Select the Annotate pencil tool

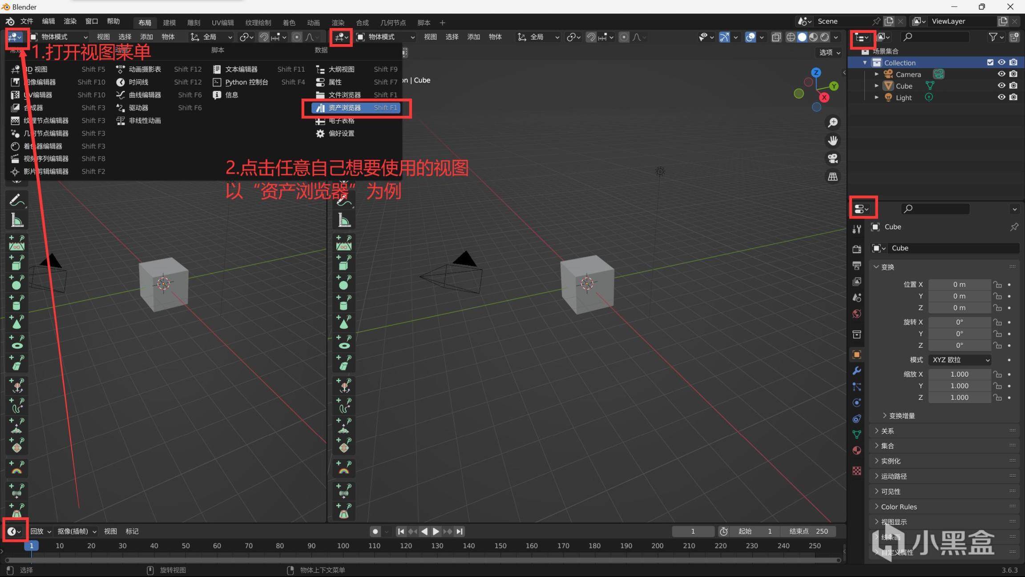[16, 200]
